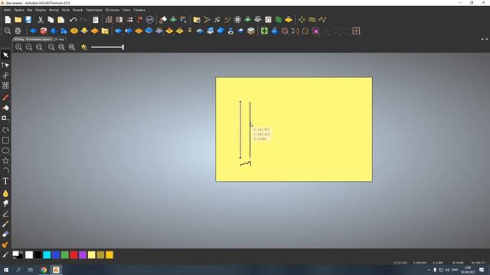This screenshot has width=490, height=275.
Task: Open Task View on the taskbar
Action: click(x=31, y=270)
